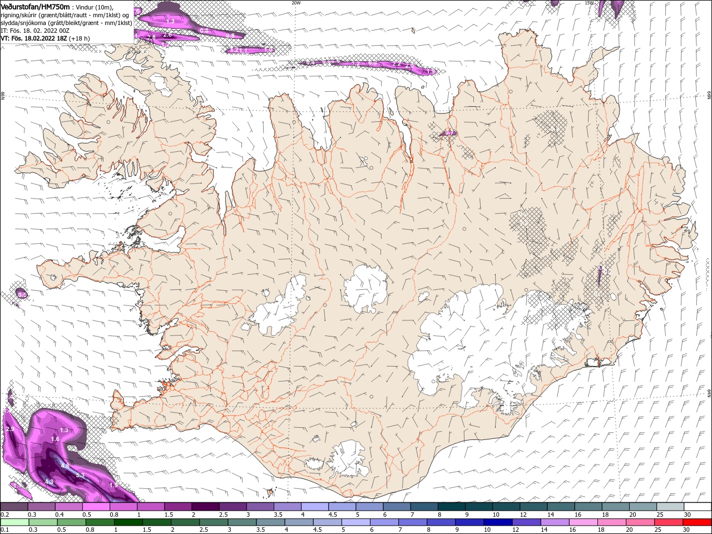This screenshot has height=534, width=712.
Task: Click the '4.5' label in upper legend row
Action: 333,515
